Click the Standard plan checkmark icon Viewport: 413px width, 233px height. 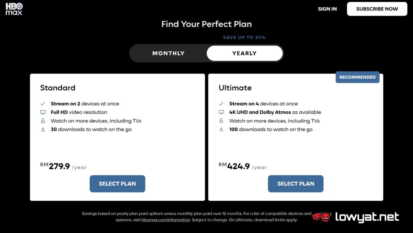(x=43, y=104)
